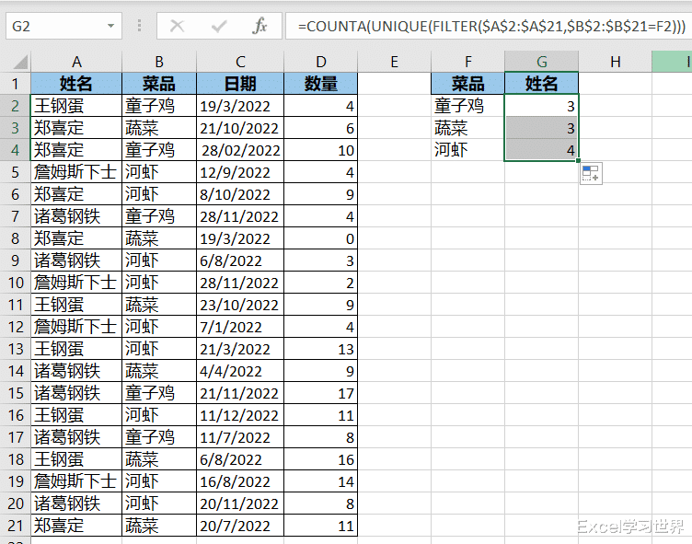Image resolution: width=692 pixels, height=544 pixels.
Task: Select date cell 12/9/2022
Action: point(240,172)
